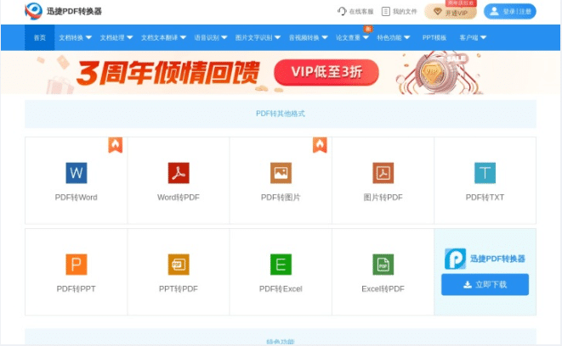Click the blue P app icon in the download card
The width and height of the screenshot is (562, 346).
(455, 259)
